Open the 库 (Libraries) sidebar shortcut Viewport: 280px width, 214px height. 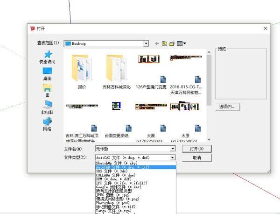[47, 90]
